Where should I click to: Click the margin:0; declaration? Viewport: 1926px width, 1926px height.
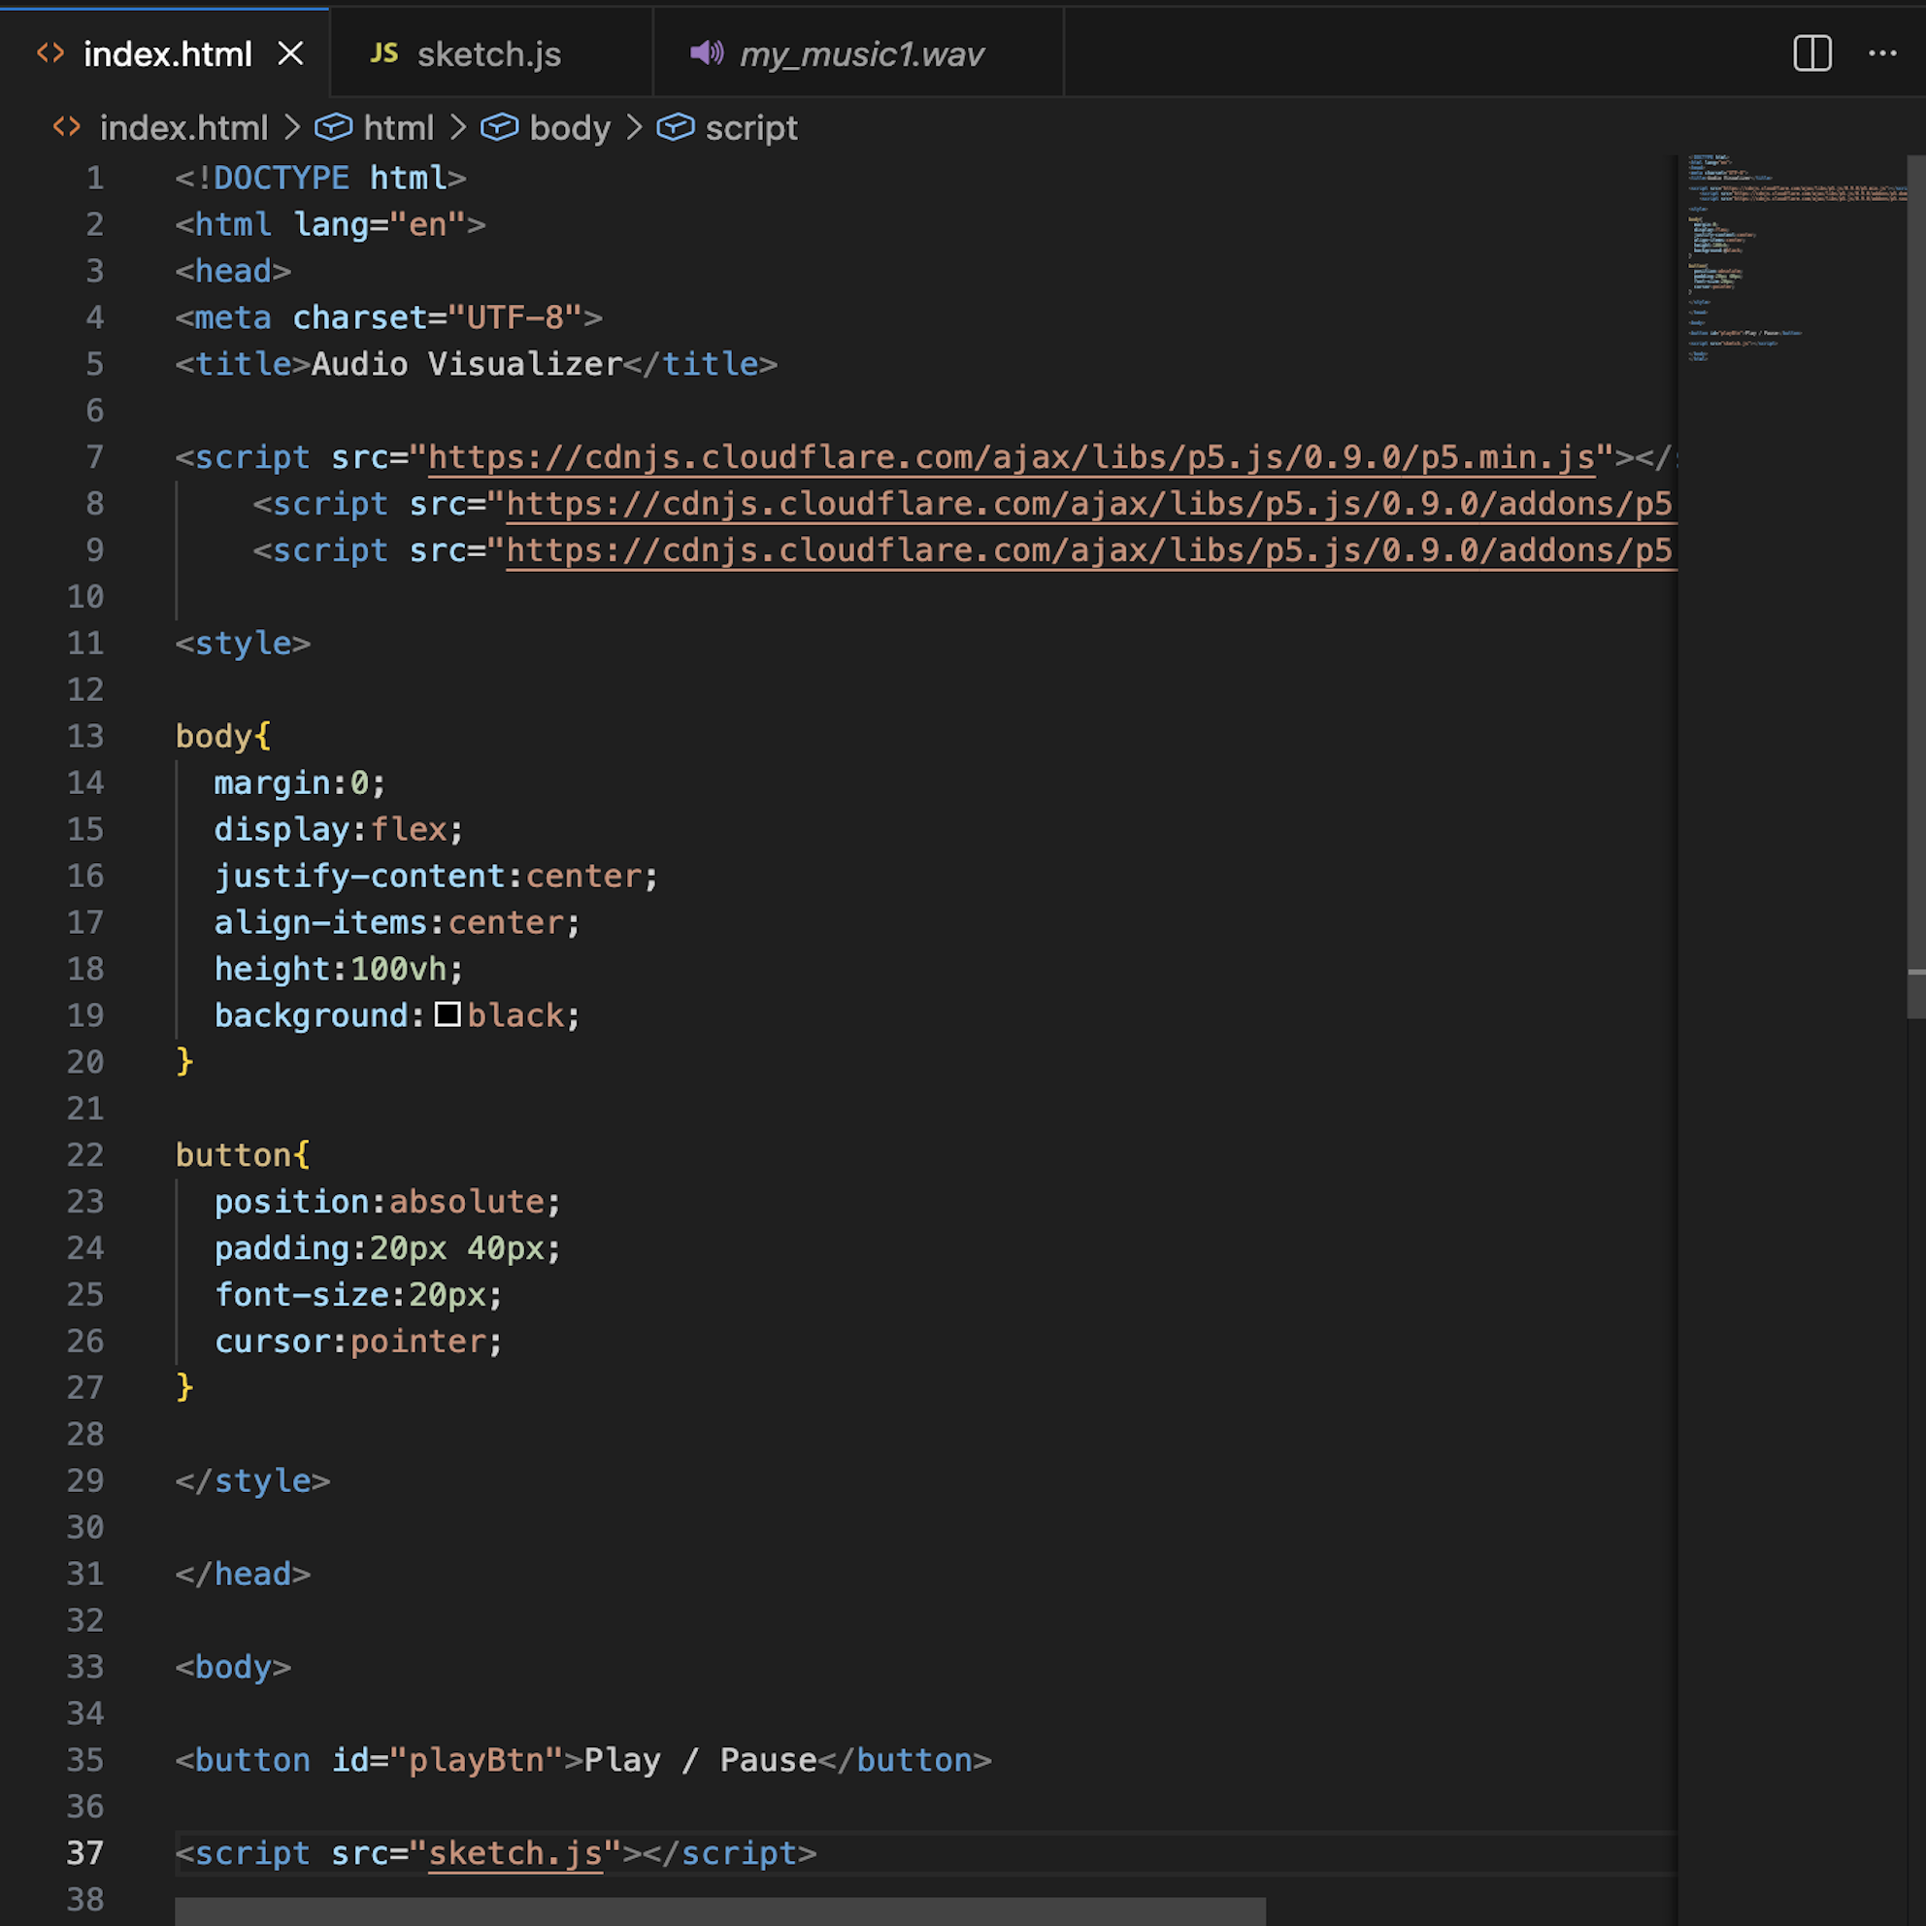click(x=300, y=783)
